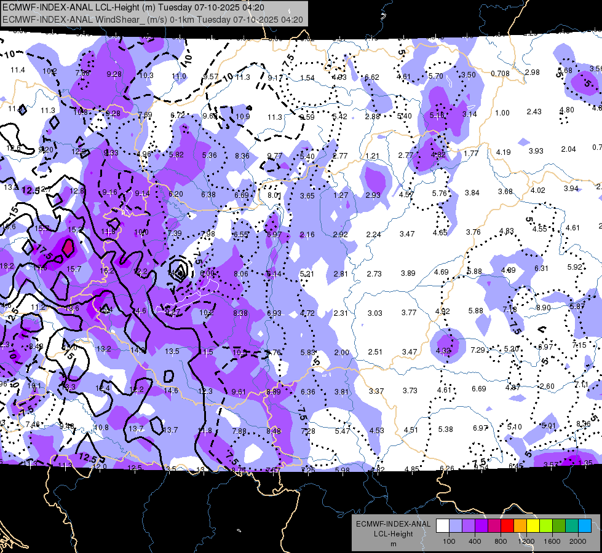Image resolution: width=602 pixels, height=553 pixels.
Task: Click the wind shear value 14.6
Action: [171, 391]
